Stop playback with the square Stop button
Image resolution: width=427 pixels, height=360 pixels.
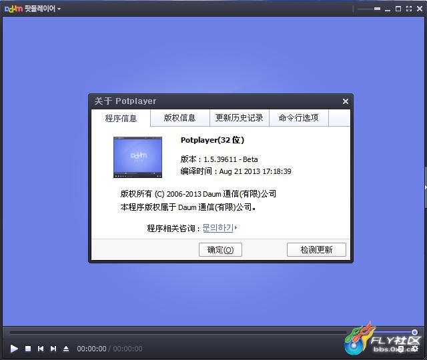click(x=28, y=349)
